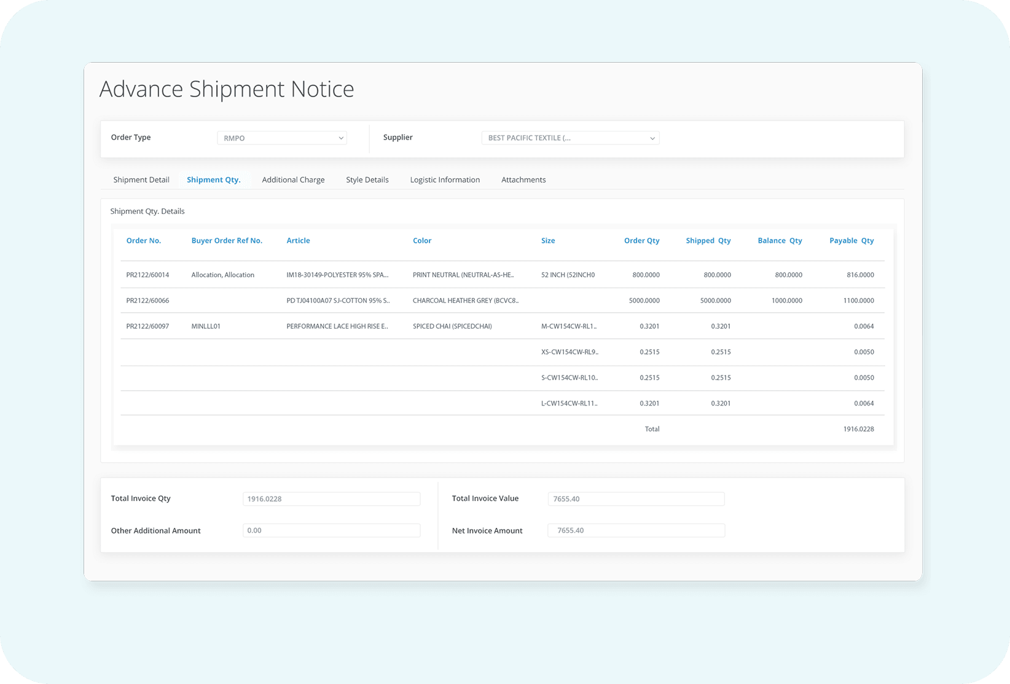
Task: Switch to the Attachments tab
Action: coord(523,179)
